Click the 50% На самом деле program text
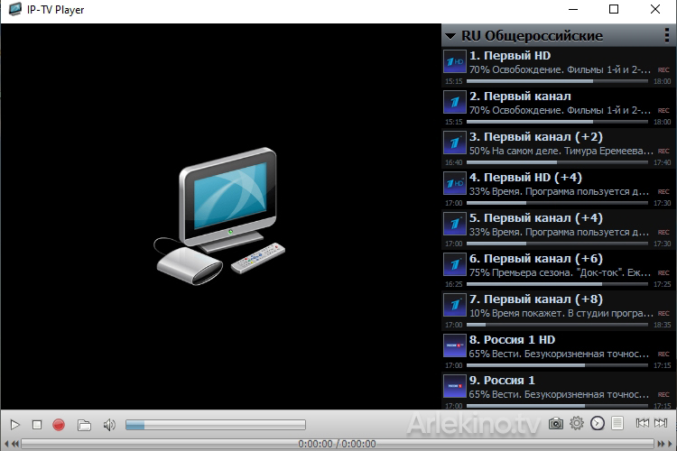Screen dimensions: 677x451 tap(561, 151)
